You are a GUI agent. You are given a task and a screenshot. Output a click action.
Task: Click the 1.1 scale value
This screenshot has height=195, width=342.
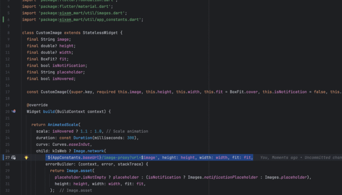point(84,131)
